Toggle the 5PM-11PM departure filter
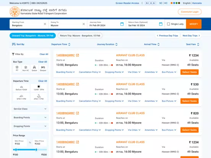Viewport: 211px width, 158px height. click(21, 97)
